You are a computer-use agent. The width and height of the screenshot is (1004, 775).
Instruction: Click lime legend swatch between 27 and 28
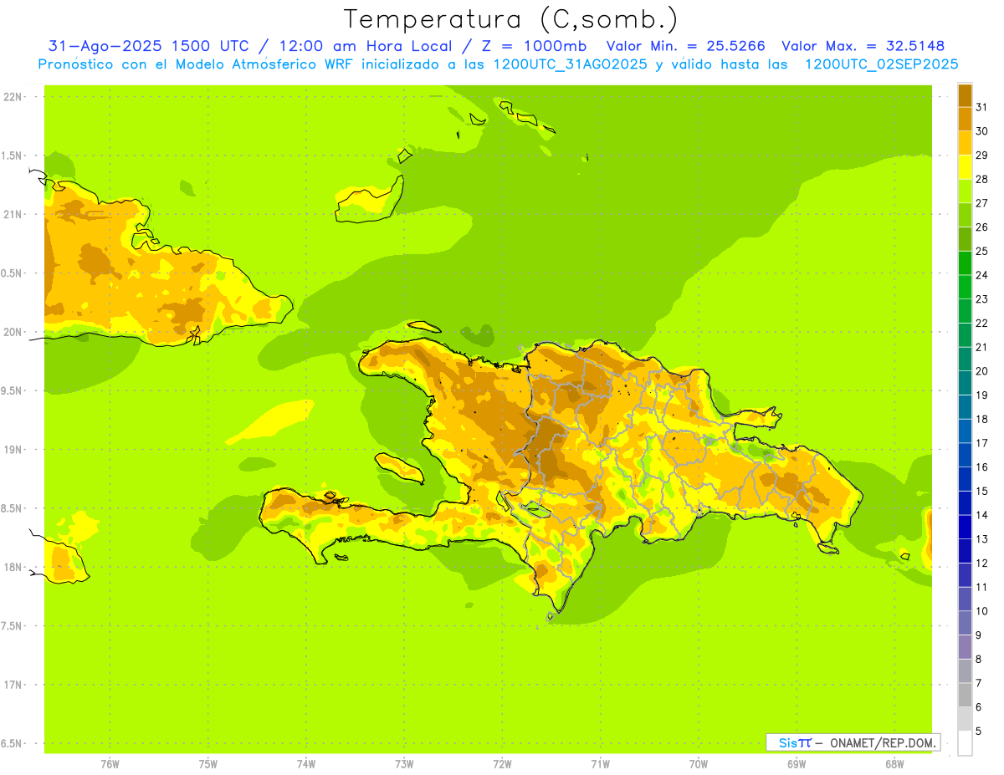pos(965,191)
